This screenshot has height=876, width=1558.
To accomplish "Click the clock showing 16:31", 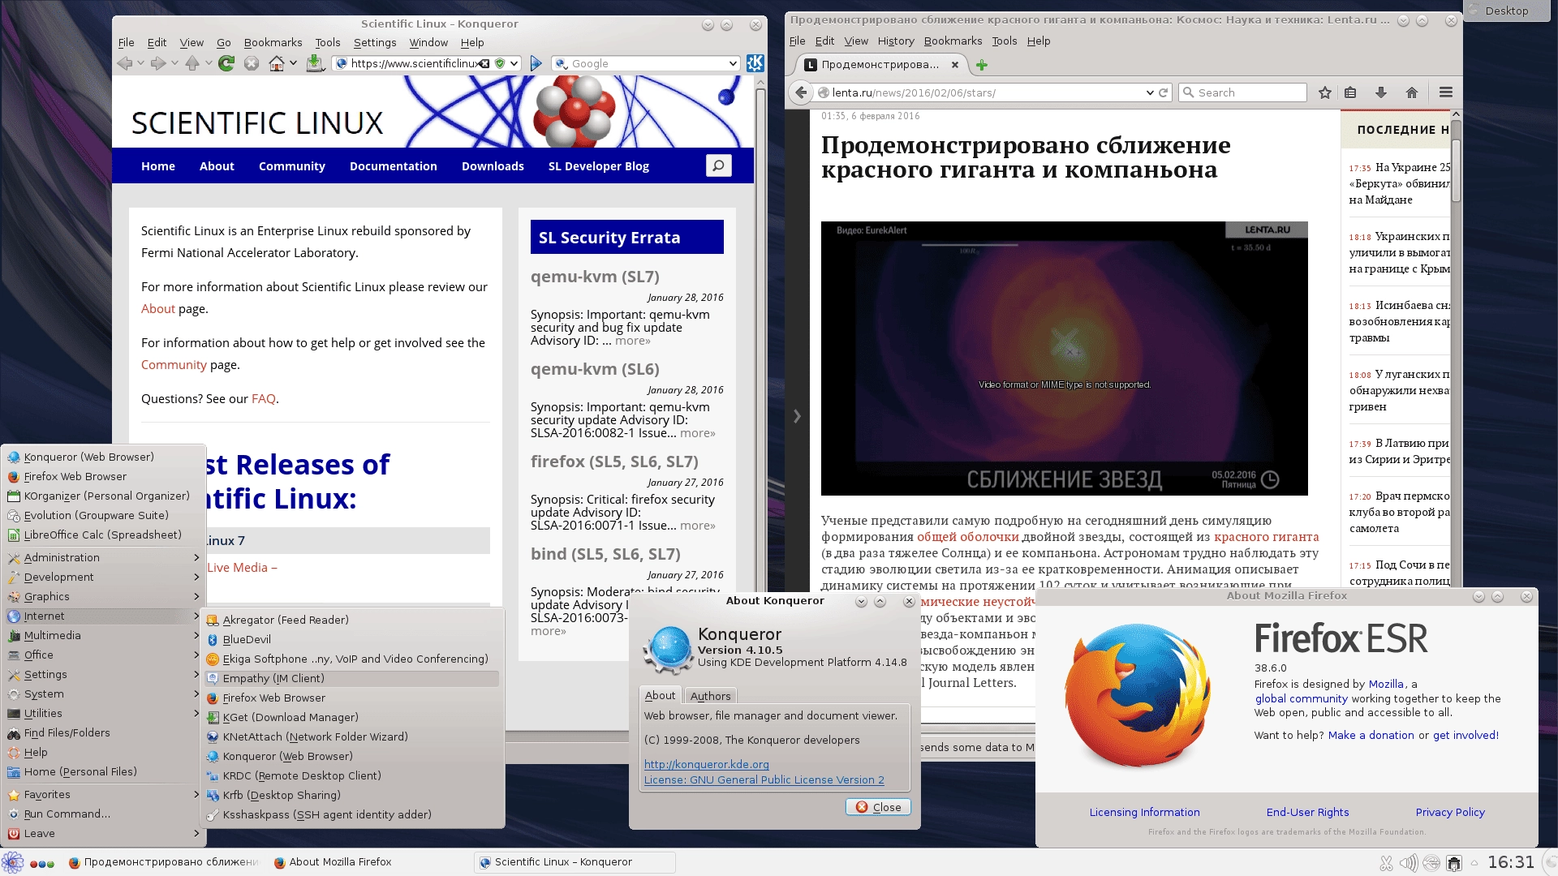I will click(1511, 862).
